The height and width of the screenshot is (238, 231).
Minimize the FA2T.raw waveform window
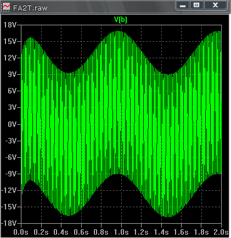pos(183,5)
